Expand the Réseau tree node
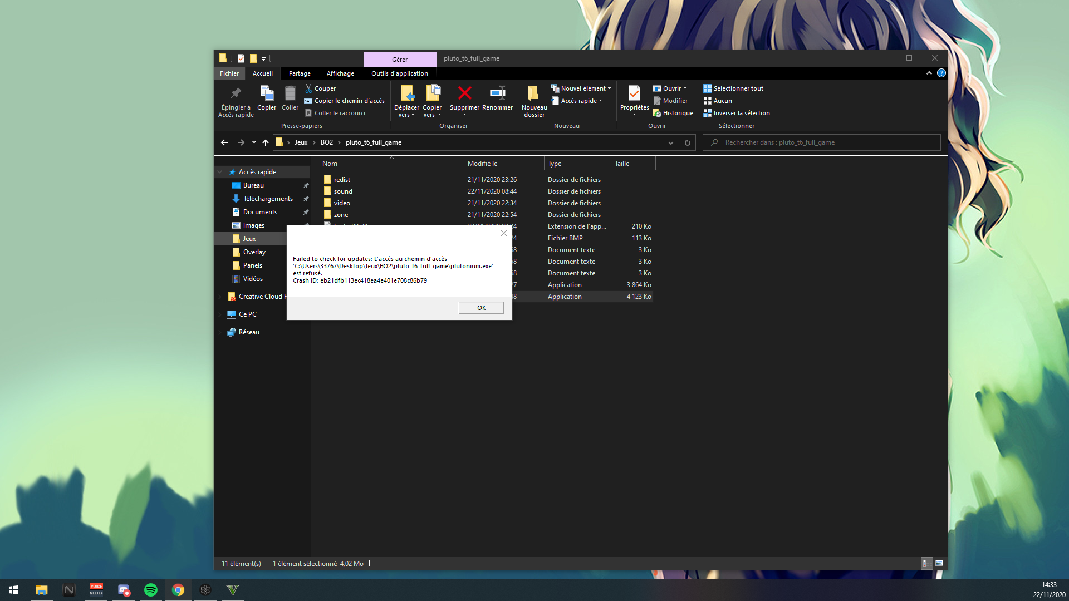Screen dimensions: 1069x601 (220, 332)
